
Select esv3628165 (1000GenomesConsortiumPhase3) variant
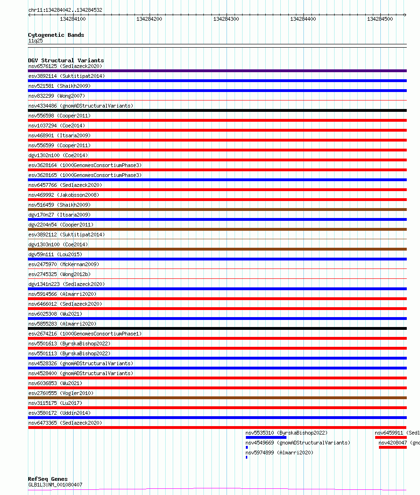coord(85,175)
